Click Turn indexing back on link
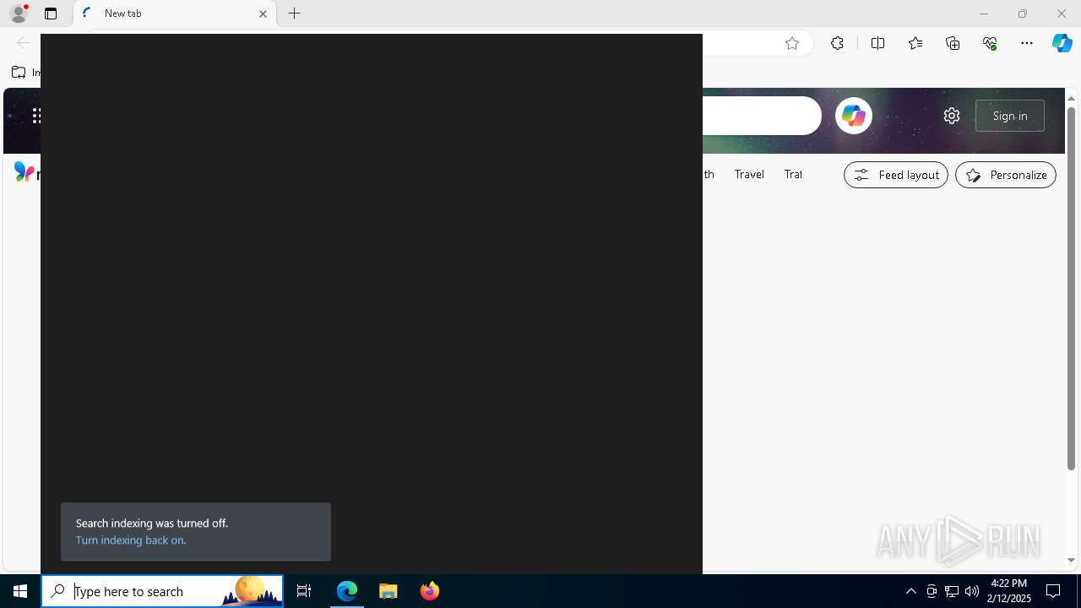The height and width of the screenshot is (608, 1081). point(131,540)
